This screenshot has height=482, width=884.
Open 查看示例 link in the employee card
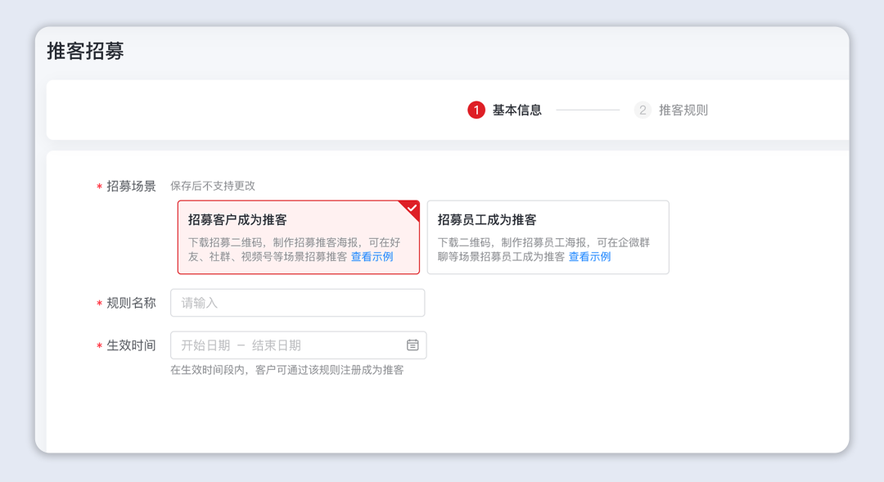pyautogui.click(x=589, y=257)
